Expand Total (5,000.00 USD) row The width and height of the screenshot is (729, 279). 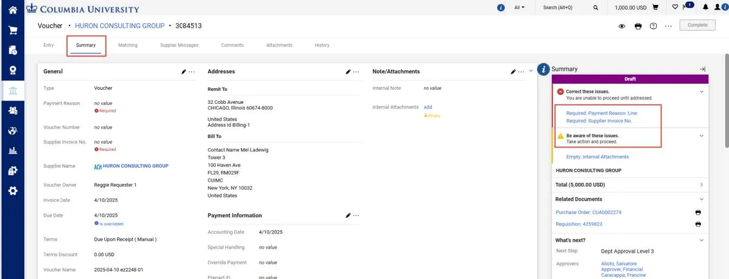tap(630, 184)
